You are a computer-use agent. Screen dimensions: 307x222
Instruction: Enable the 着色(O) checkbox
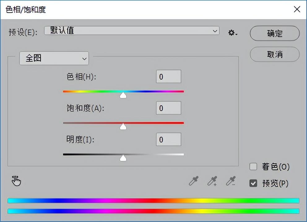(x=253, y=166)
